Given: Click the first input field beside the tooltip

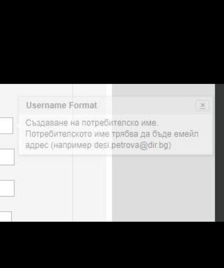Looking at the screenshot, I should [6, 126].
